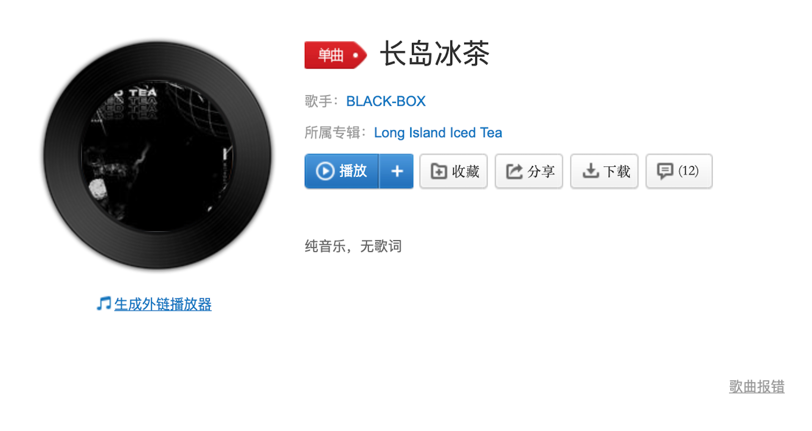The image size is (812, 431).
Task: Click the blue music note icon
Action: click(x=104, y=304)
